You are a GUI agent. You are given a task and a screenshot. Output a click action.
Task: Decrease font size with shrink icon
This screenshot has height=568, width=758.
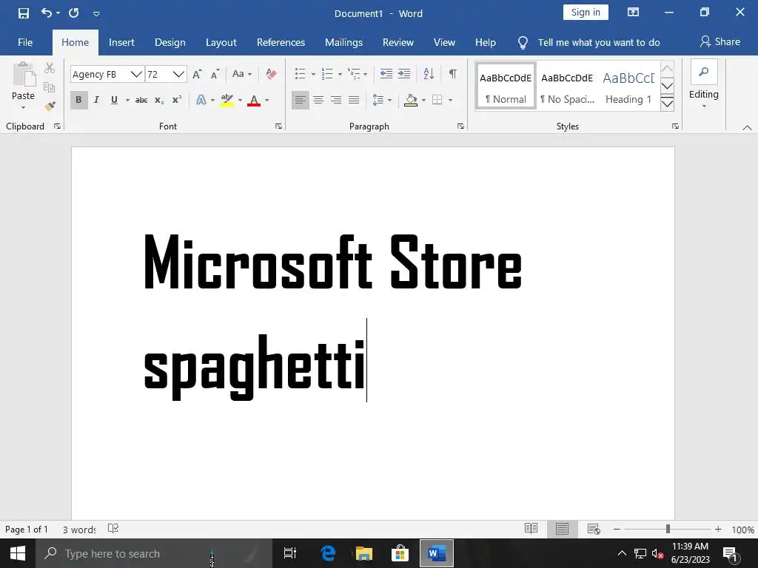tap(215, 74)
